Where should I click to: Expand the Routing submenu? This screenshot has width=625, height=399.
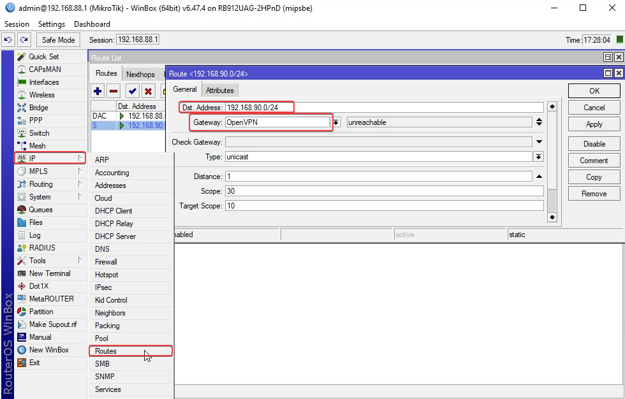click(50, 184)
